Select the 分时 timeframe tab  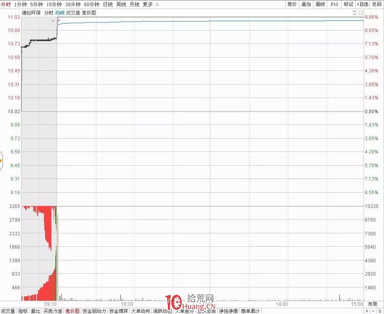click(x=6, y=4)
